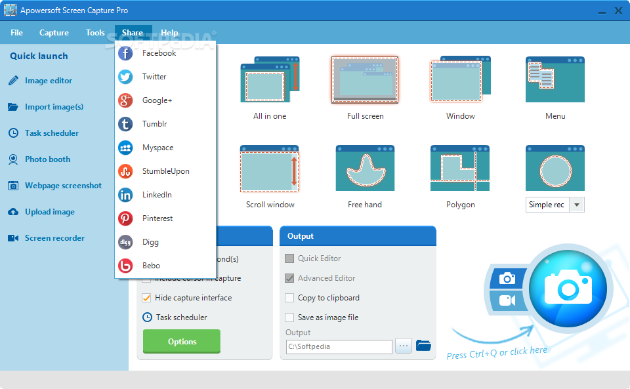The height and width of the screenshot is (389, 630).
Task: Expand the Simple rec dropdown arrow
Action: coord(577,205)
